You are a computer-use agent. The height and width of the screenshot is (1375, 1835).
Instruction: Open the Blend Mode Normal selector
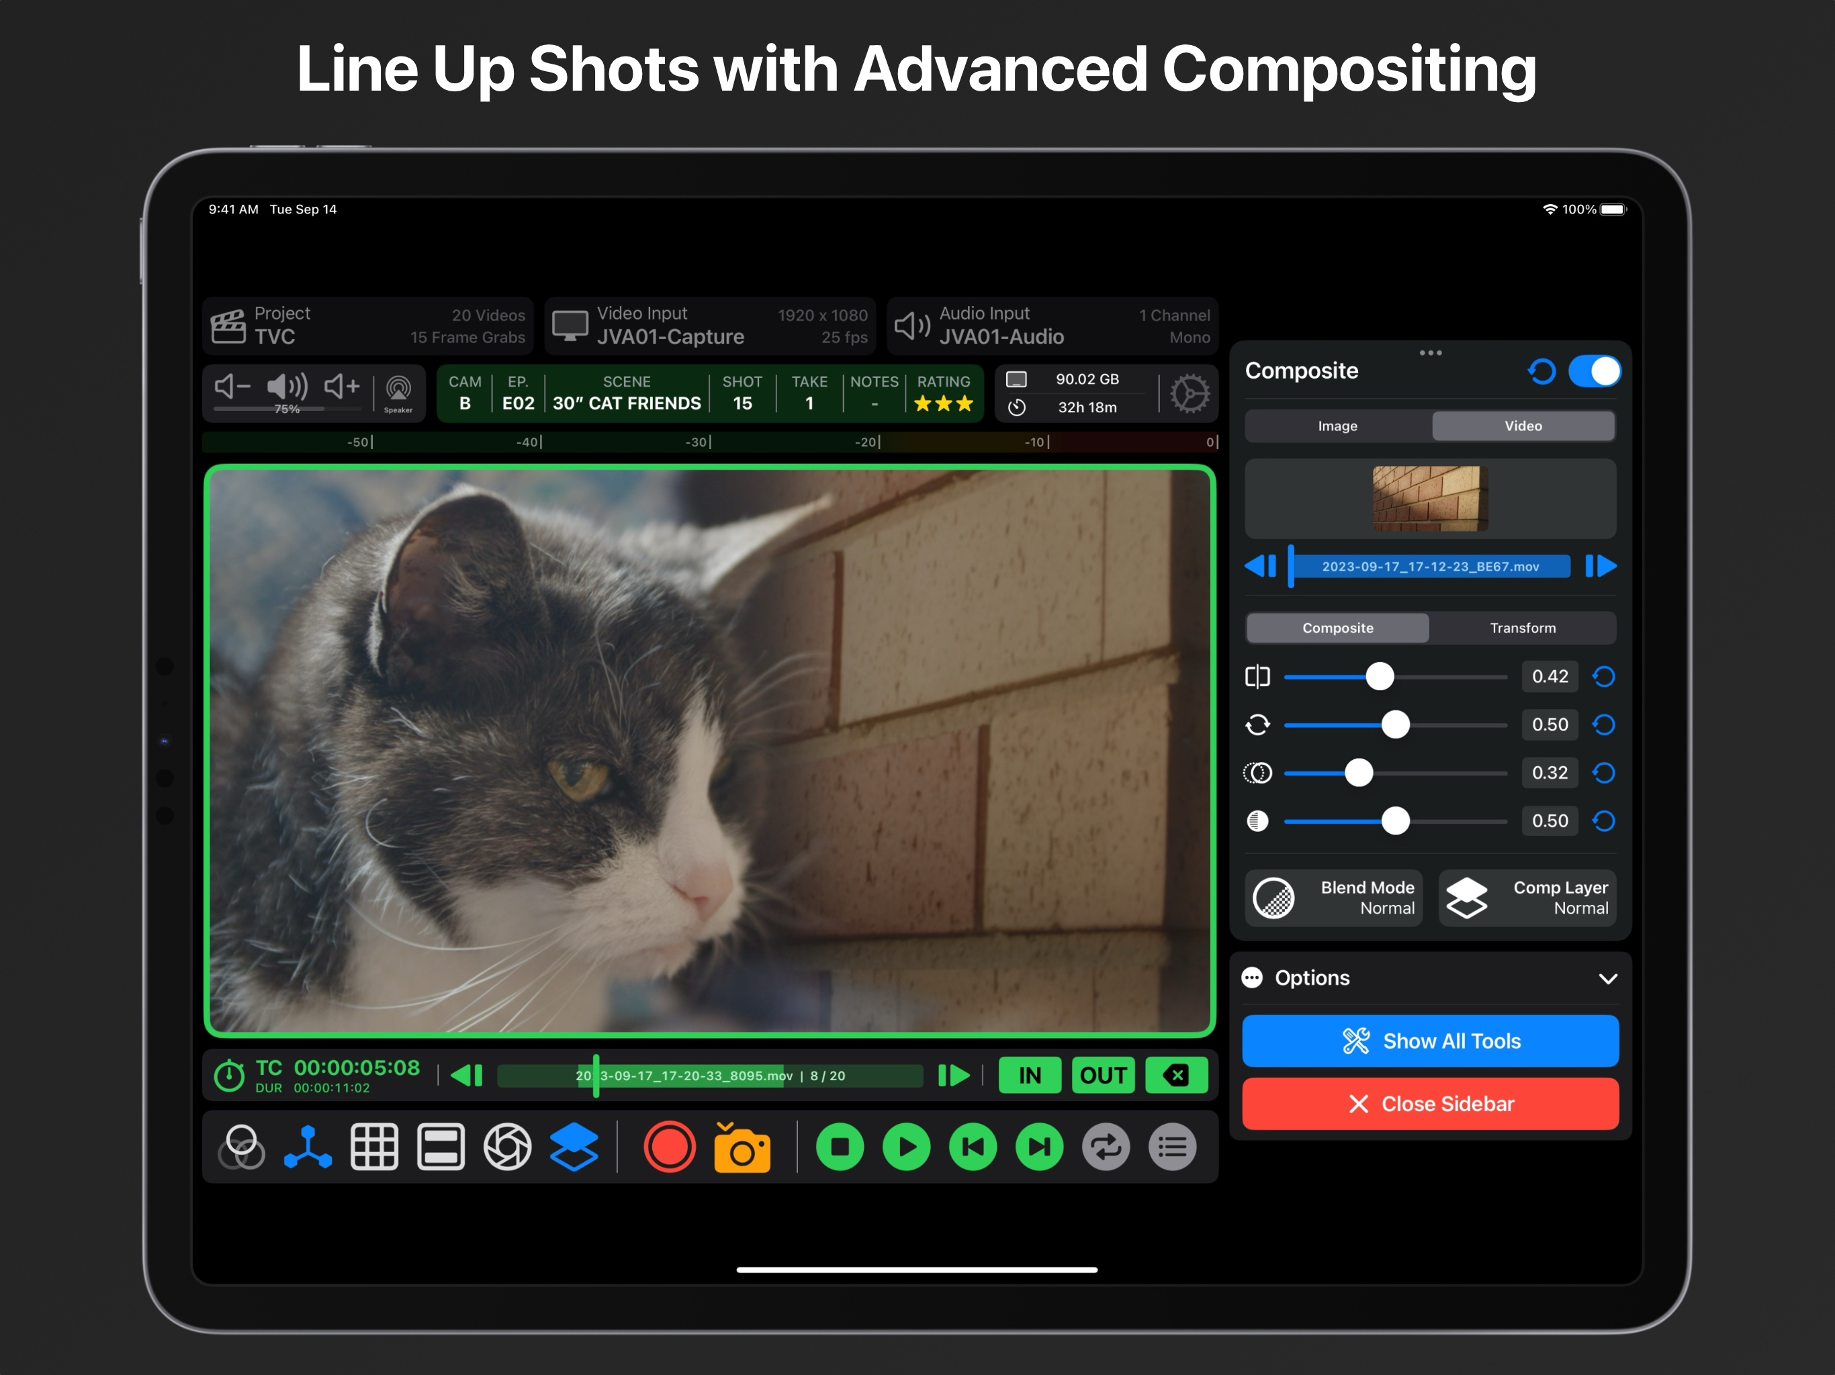coord(1333,898)
